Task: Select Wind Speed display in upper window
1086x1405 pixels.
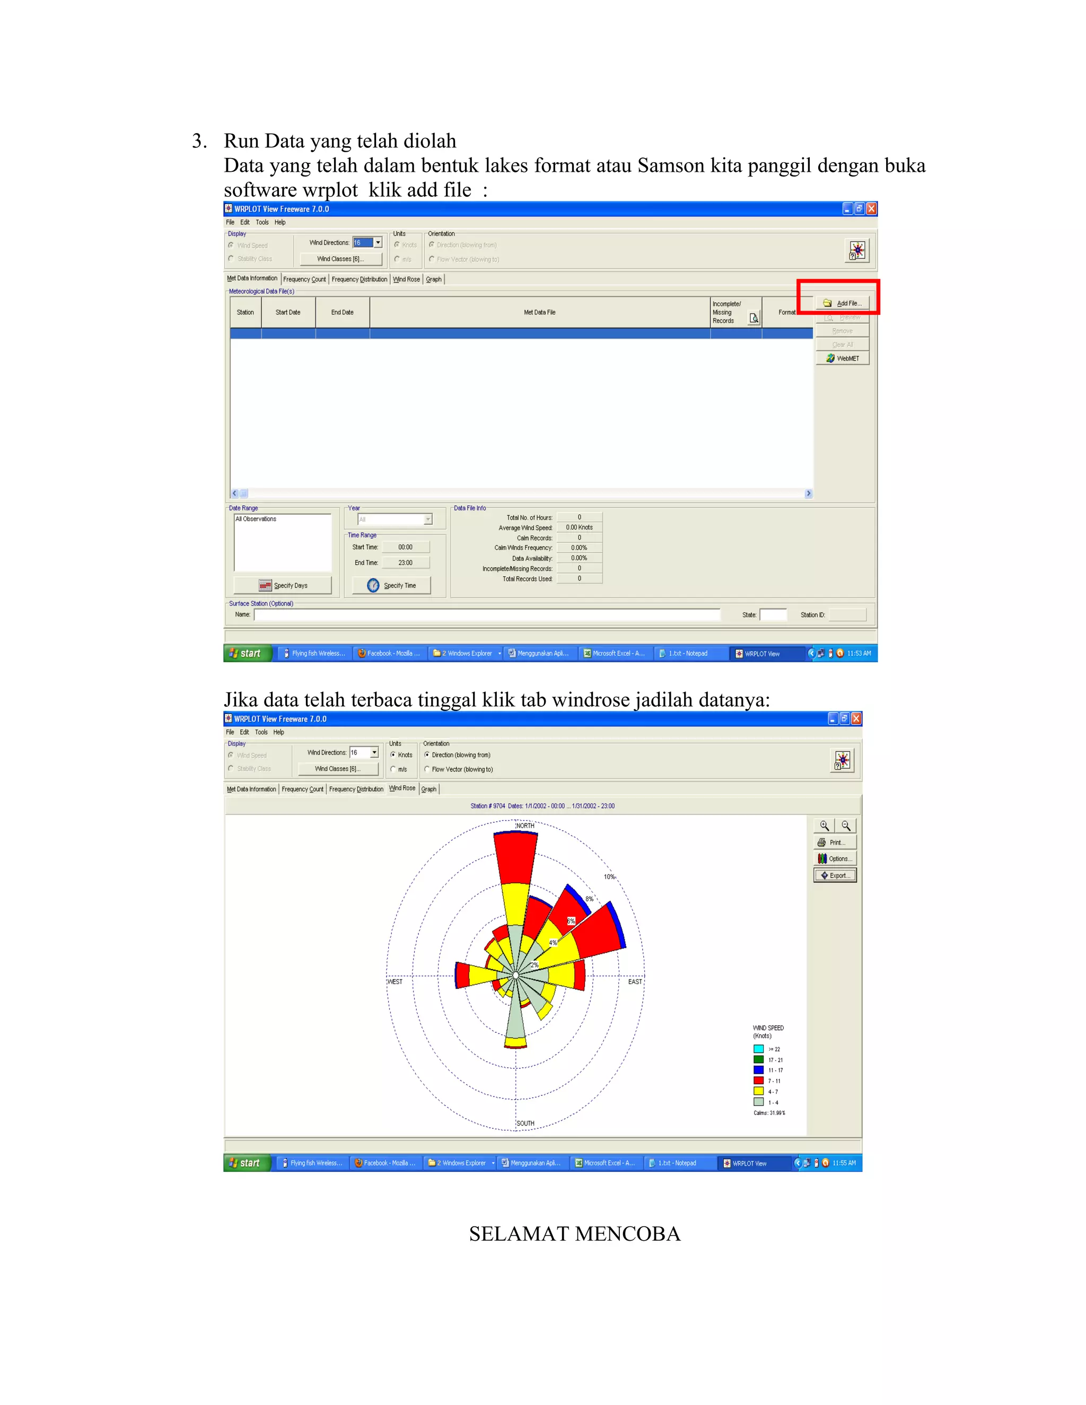Action: click(x=248, y=245)
